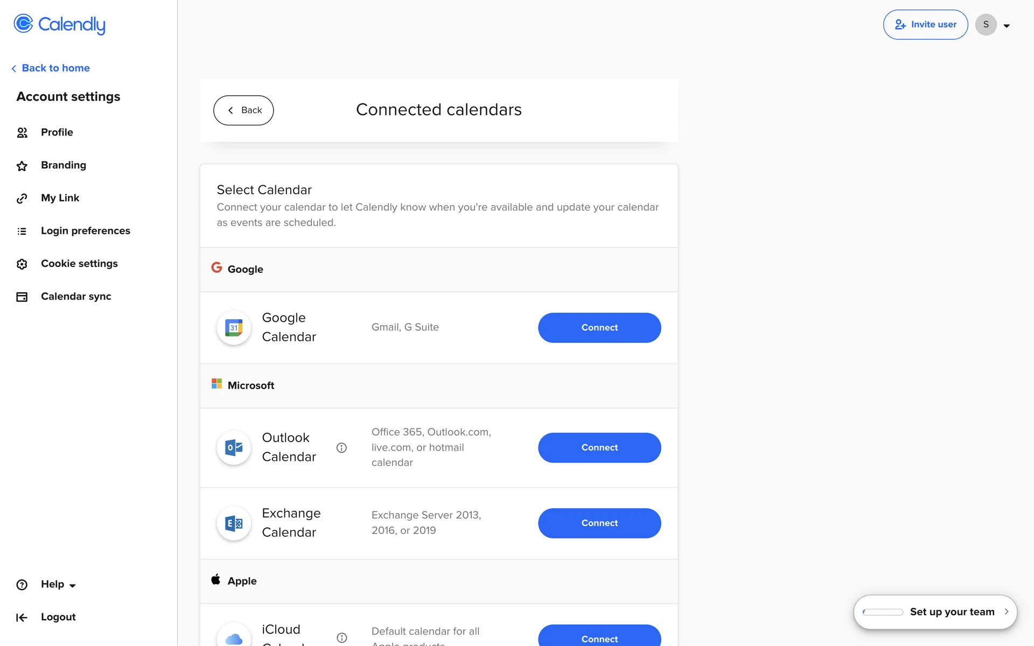The image size is (1034, 646).
Task: Select Calendar sync in the sidebar
Action: (76, 297)
